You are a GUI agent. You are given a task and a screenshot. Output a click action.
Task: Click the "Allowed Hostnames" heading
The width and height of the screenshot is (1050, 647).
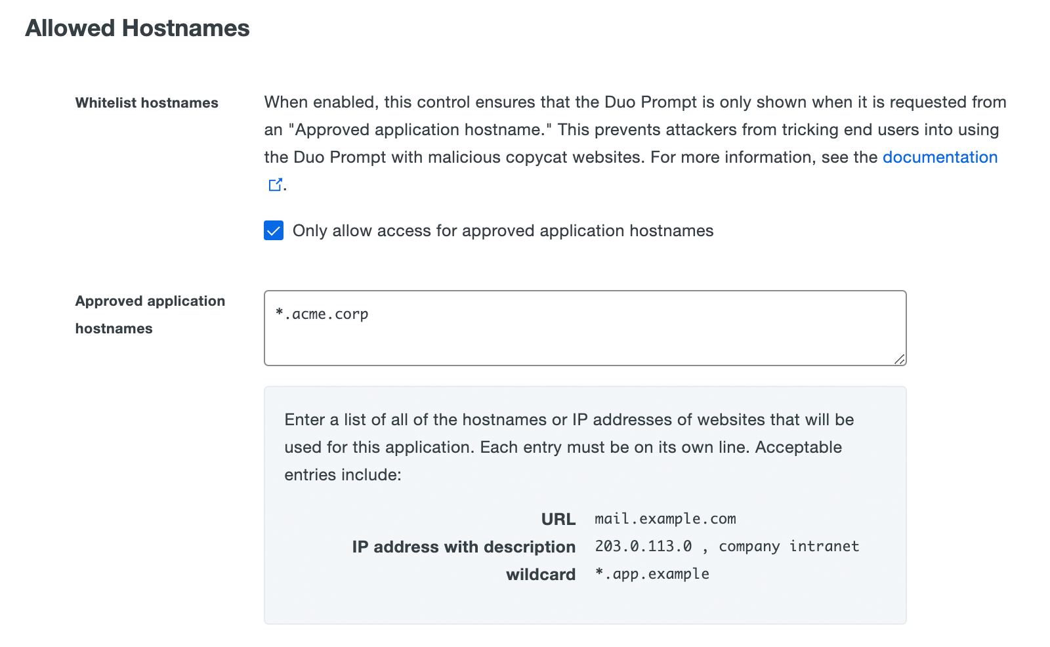(137, 28)
